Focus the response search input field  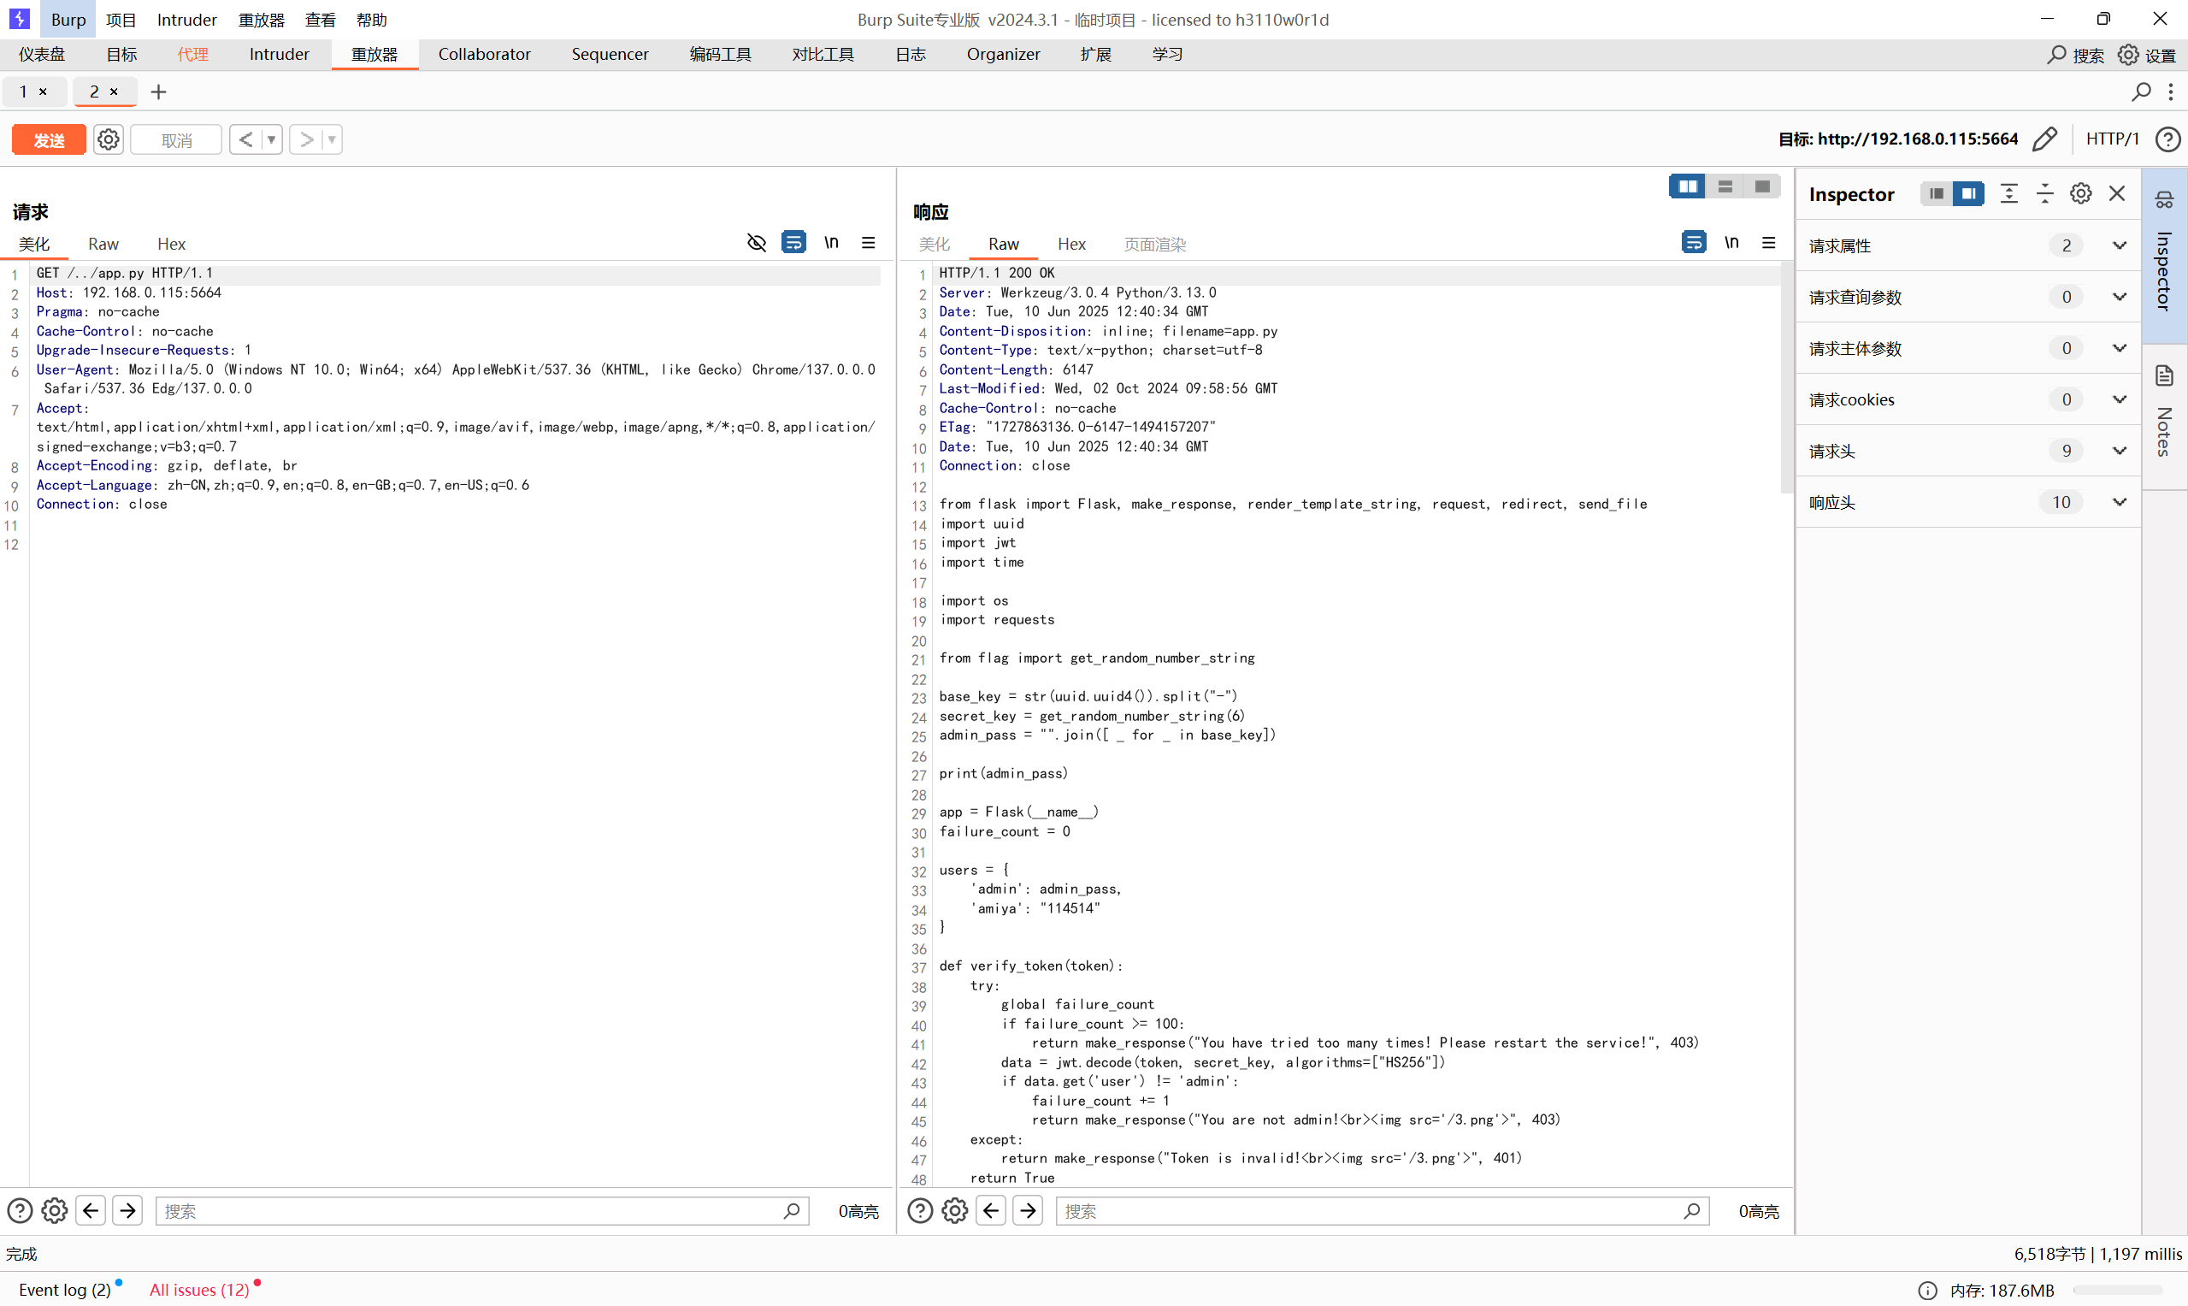tap(1382, 1211)
